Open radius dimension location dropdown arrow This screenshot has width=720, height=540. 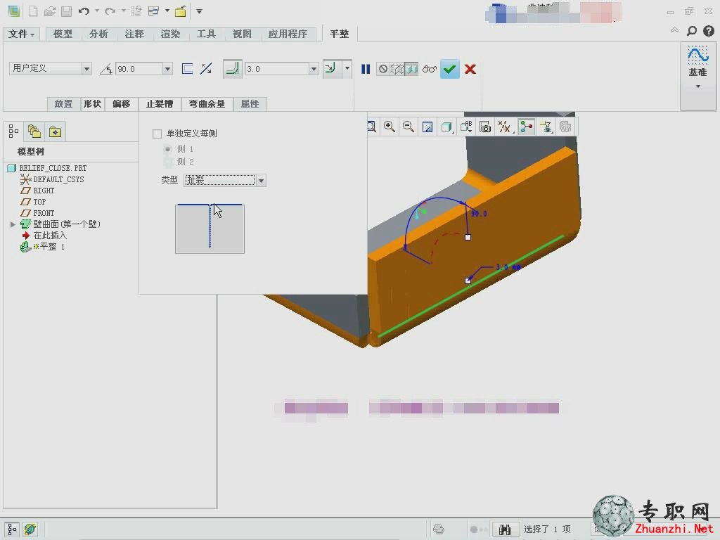(347, 69)
